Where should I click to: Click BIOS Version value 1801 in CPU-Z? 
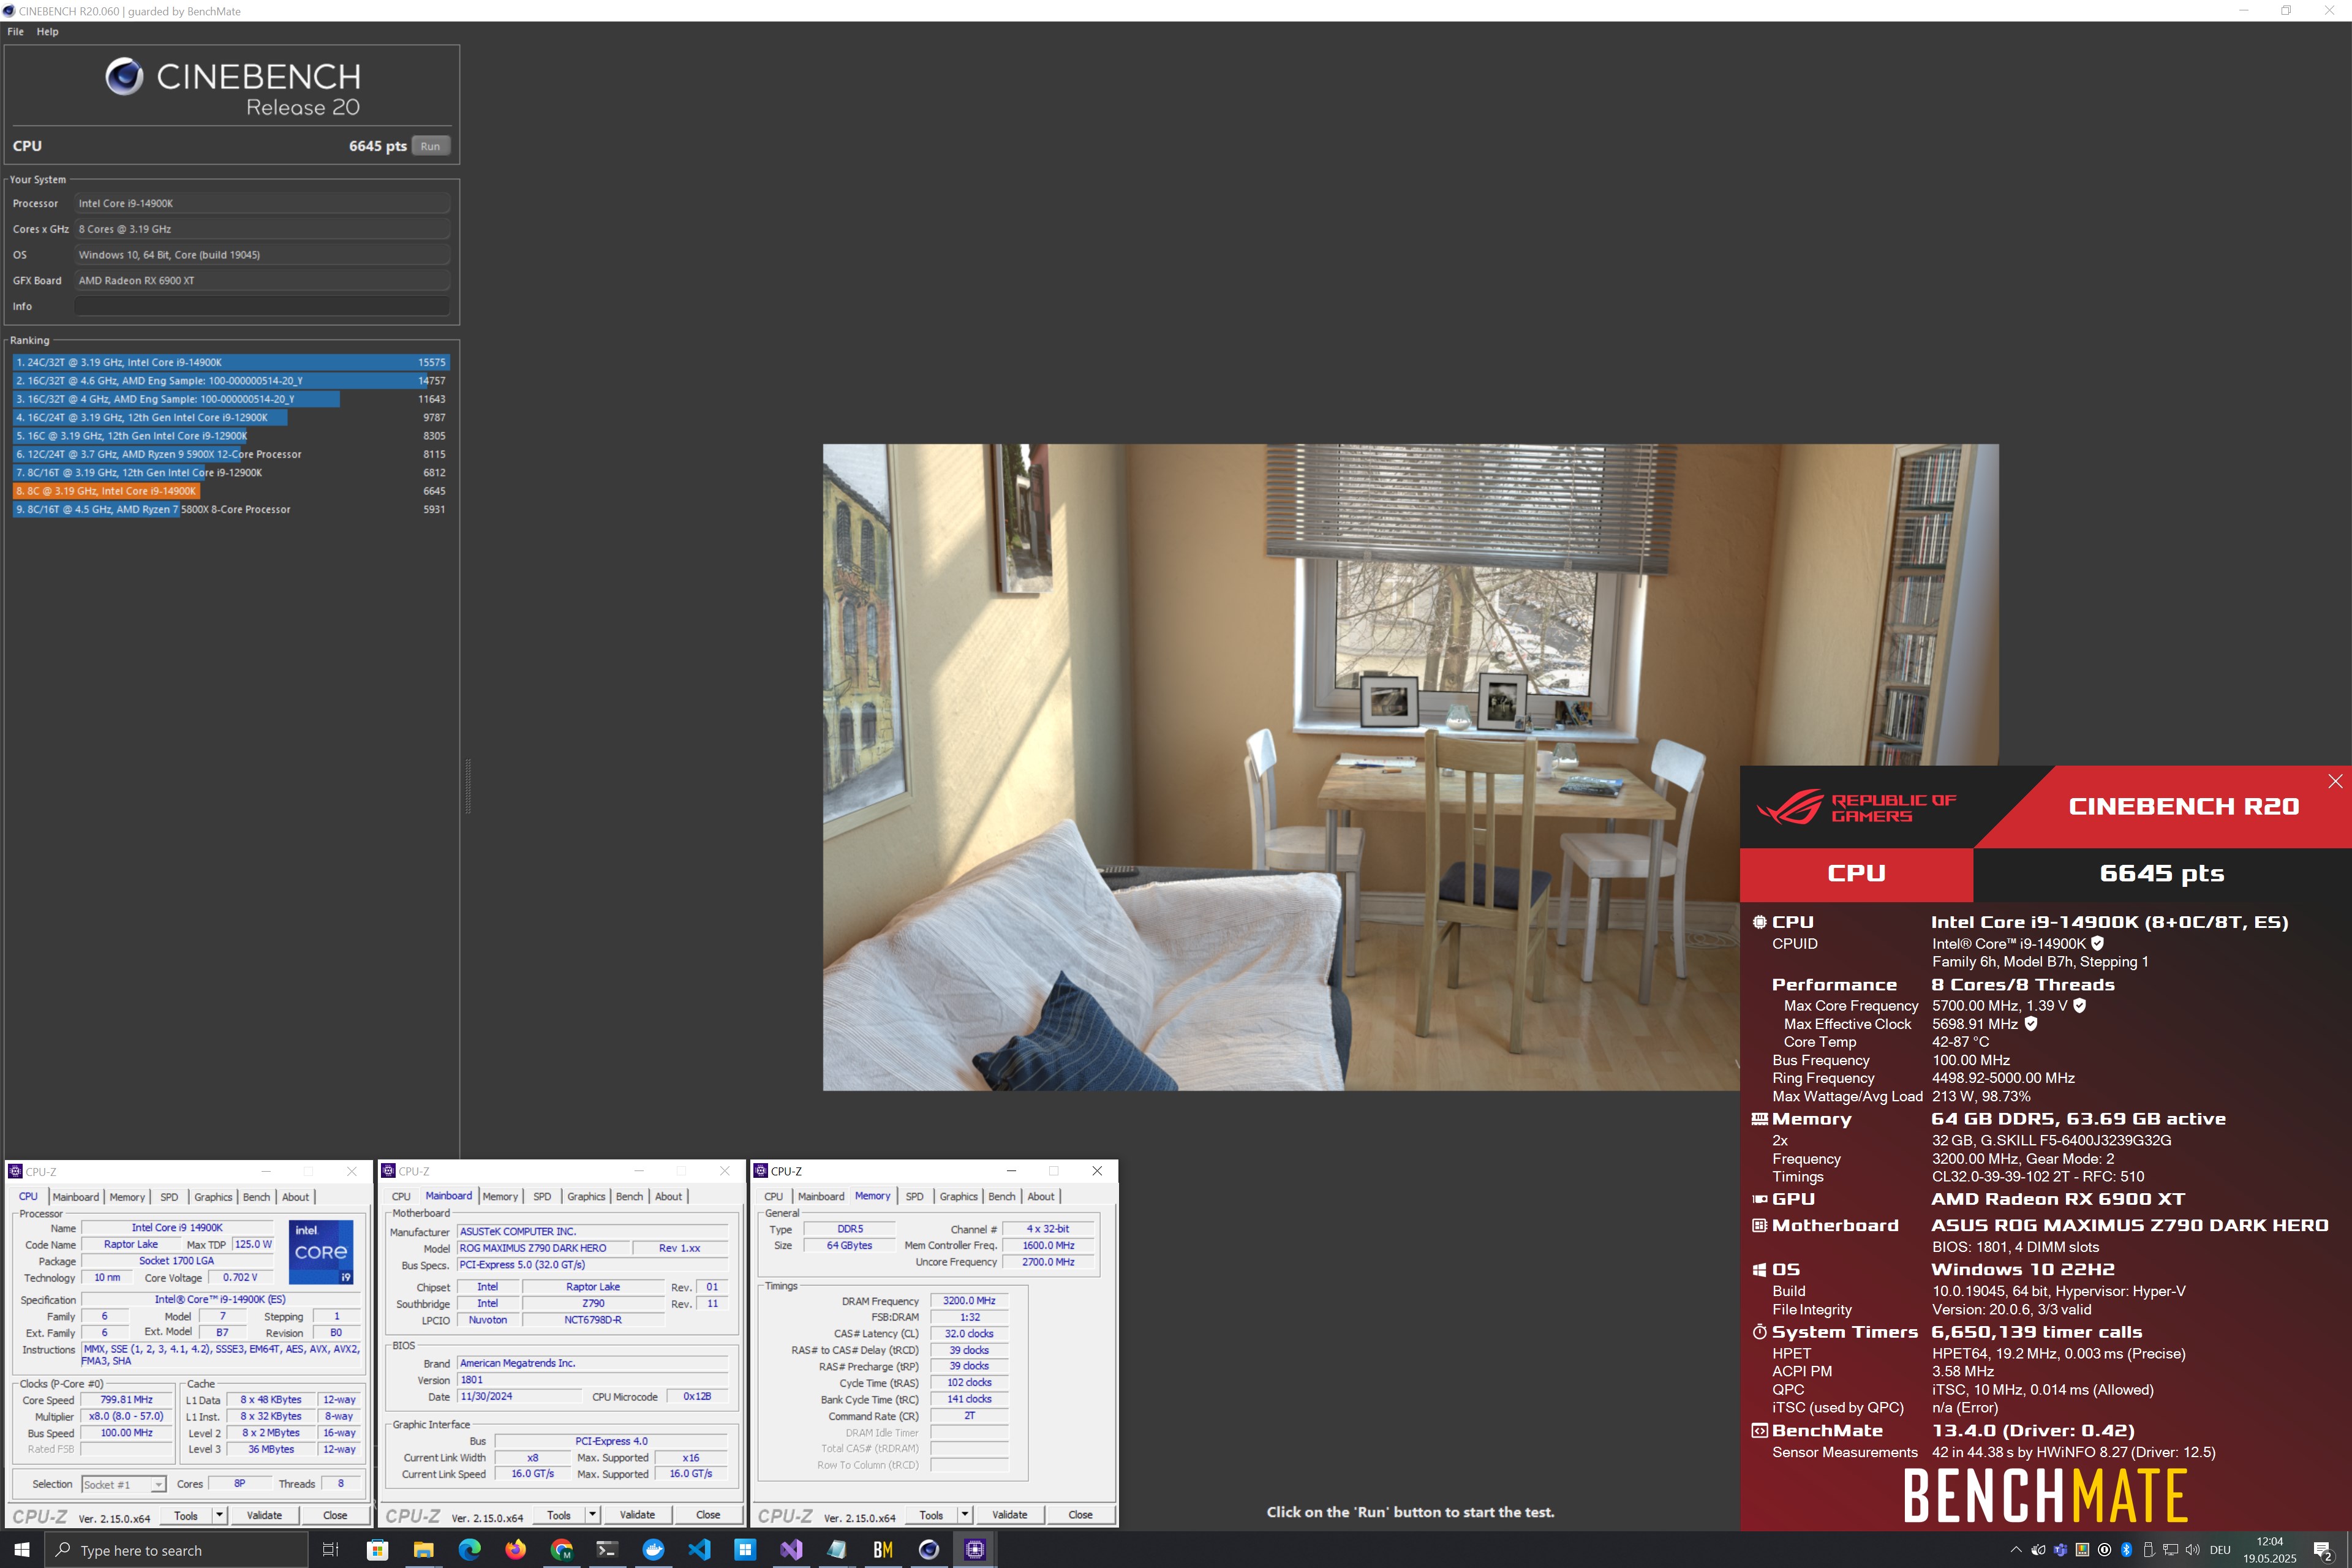(x=592, y=1380)
